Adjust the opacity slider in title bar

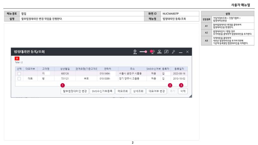[143, 52]
